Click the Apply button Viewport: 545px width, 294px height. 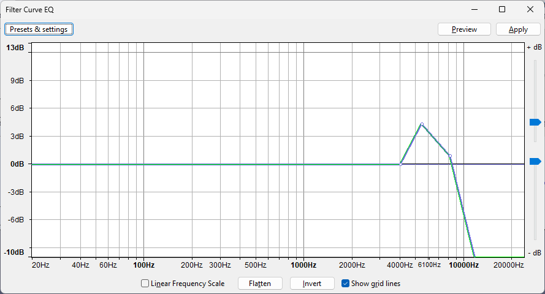pyautogui.click(x=518, y=29)
